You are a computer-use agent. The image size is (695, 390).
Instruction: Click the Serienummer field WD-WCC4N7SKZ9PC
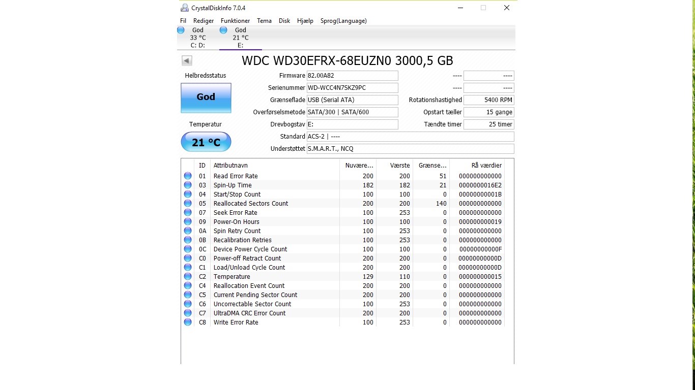352,88
